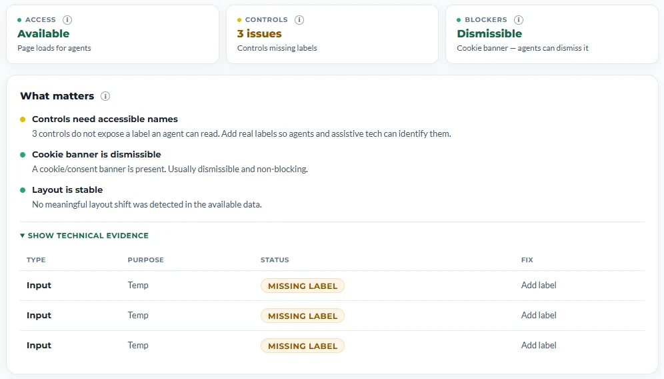Click 'Input' in the first table row
Image resolution: width=664 pixels, height=379 pixels.
[39, 286]
